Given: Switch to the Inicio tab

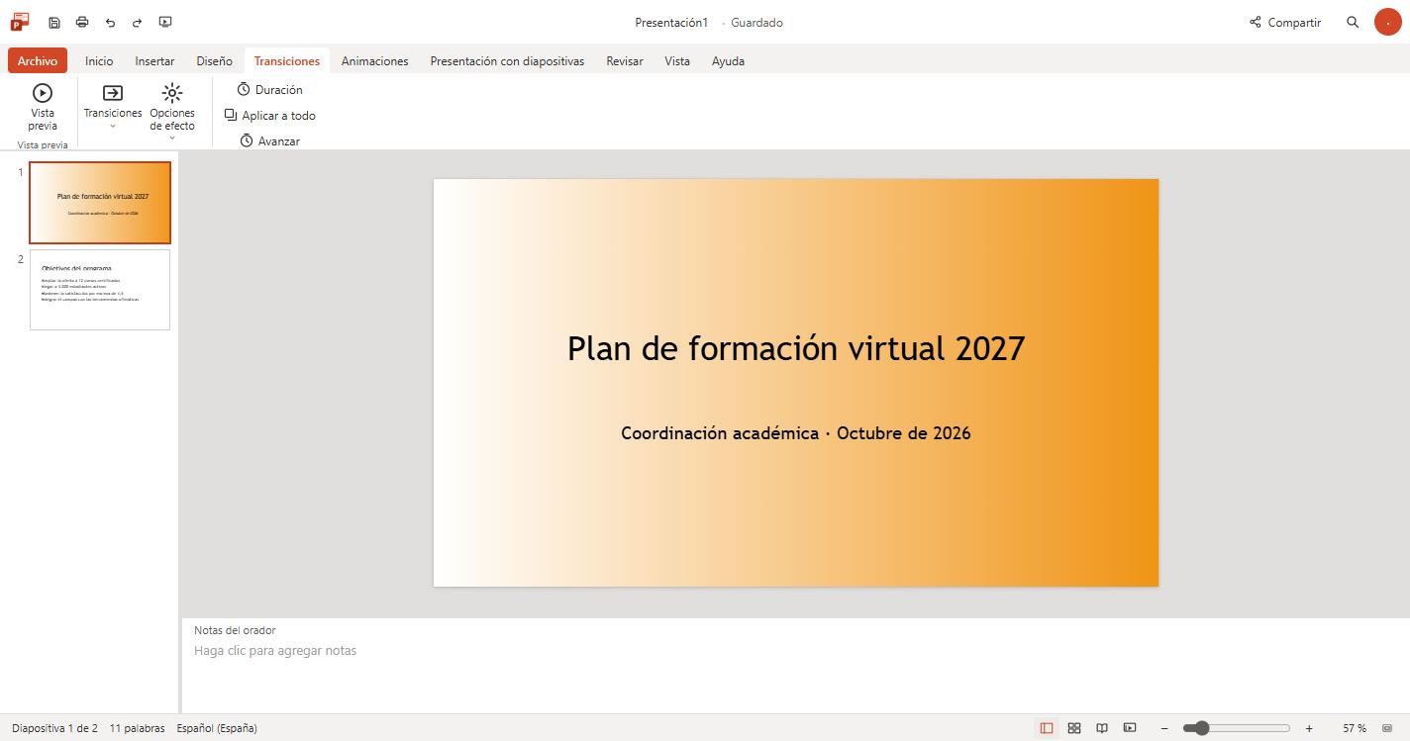Looking at the screenshot, I should pyautogui.click(x=99, y=60).
